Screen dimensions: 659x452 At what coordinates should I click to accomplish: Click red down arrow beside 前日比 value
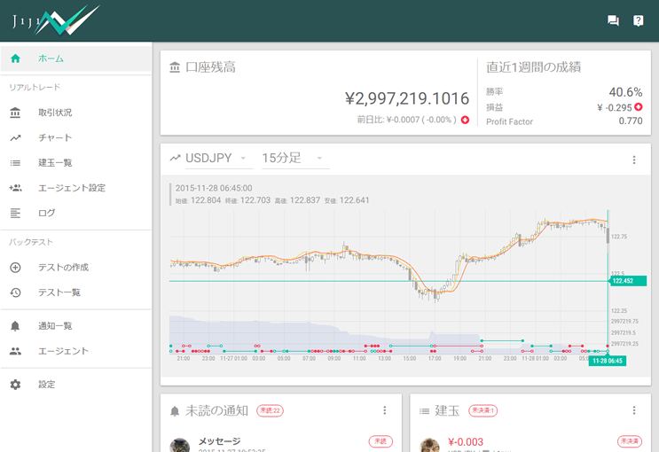click(x=465, y=120)
